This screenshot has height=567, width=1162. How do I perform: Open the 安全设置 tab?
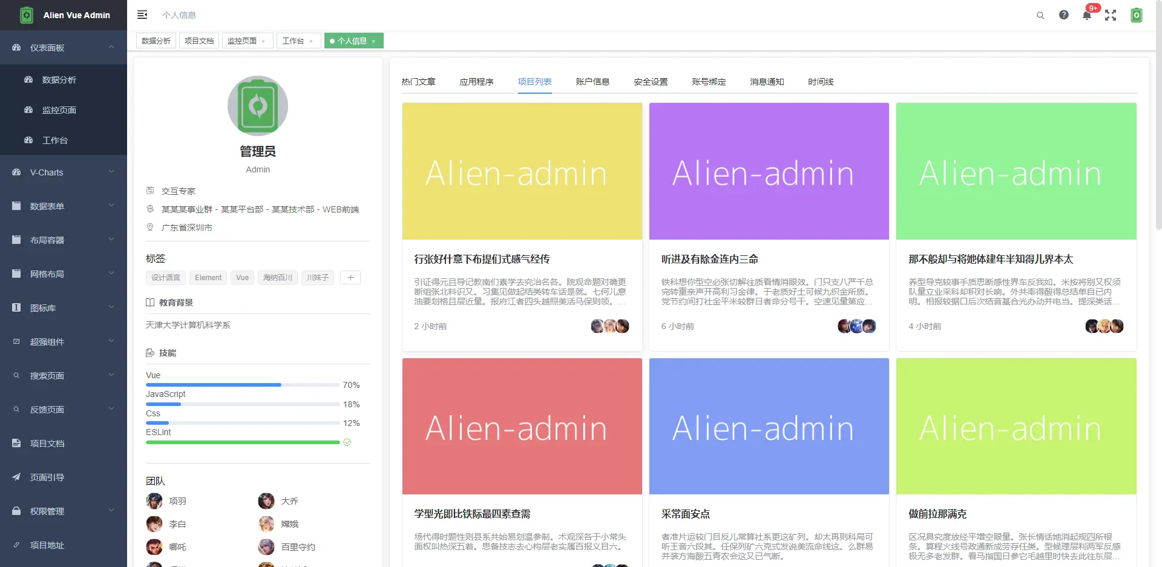[x=651, y=82]
